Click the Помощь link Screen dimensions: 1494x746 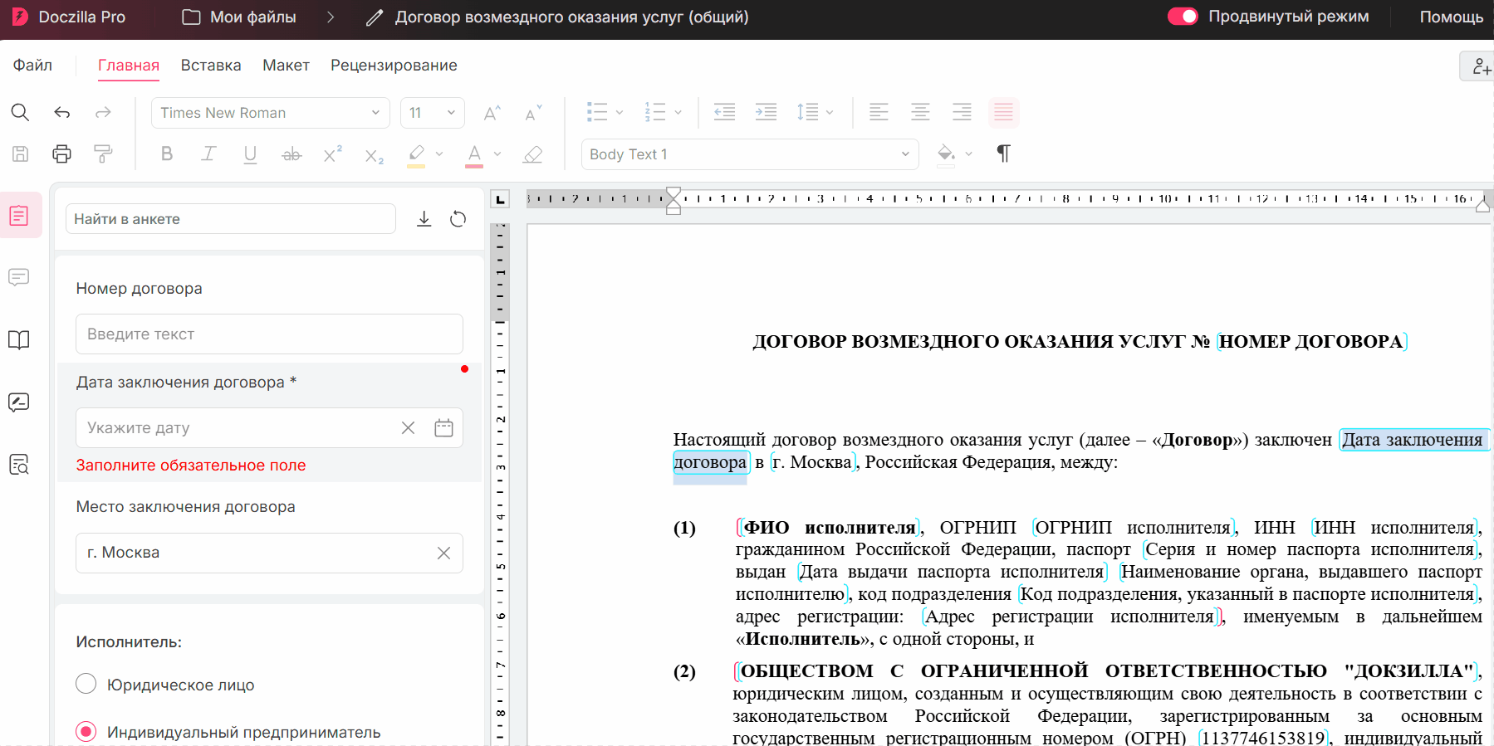click(1451, 17)
